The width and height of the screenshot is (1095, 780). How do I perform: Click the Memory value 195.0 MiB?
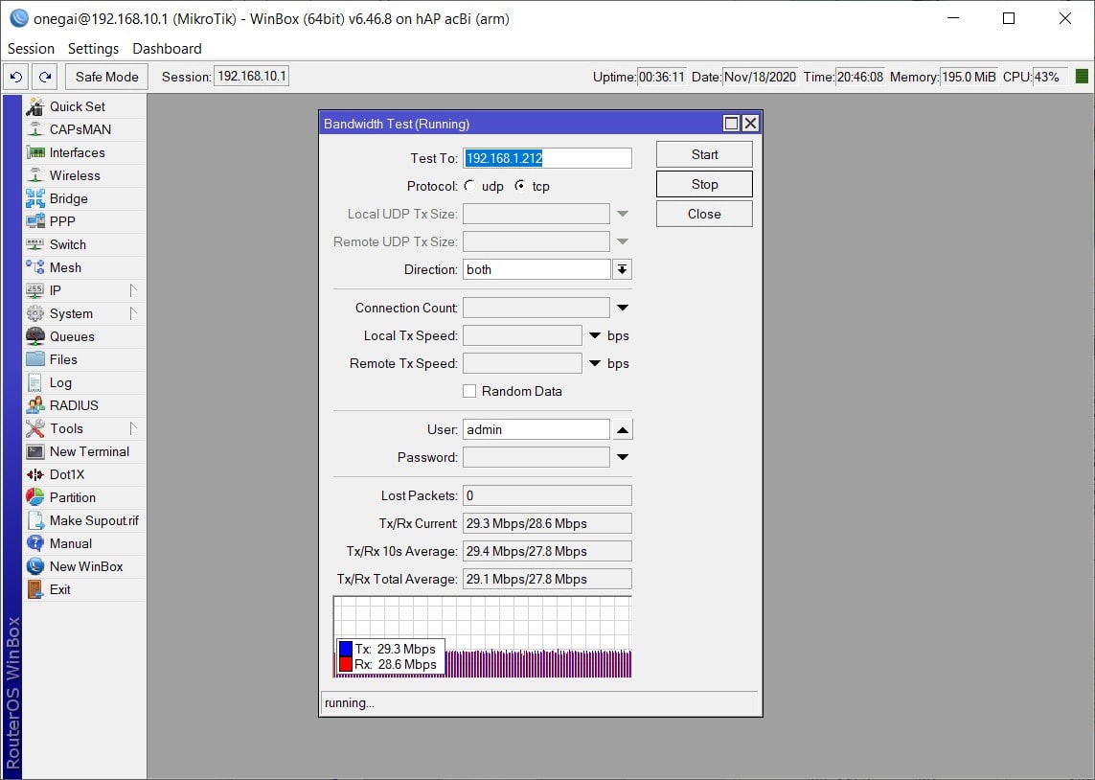(968, 77)
